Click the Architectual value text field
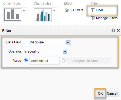This screenshot has height=100, width=121. tap(44, 61)
